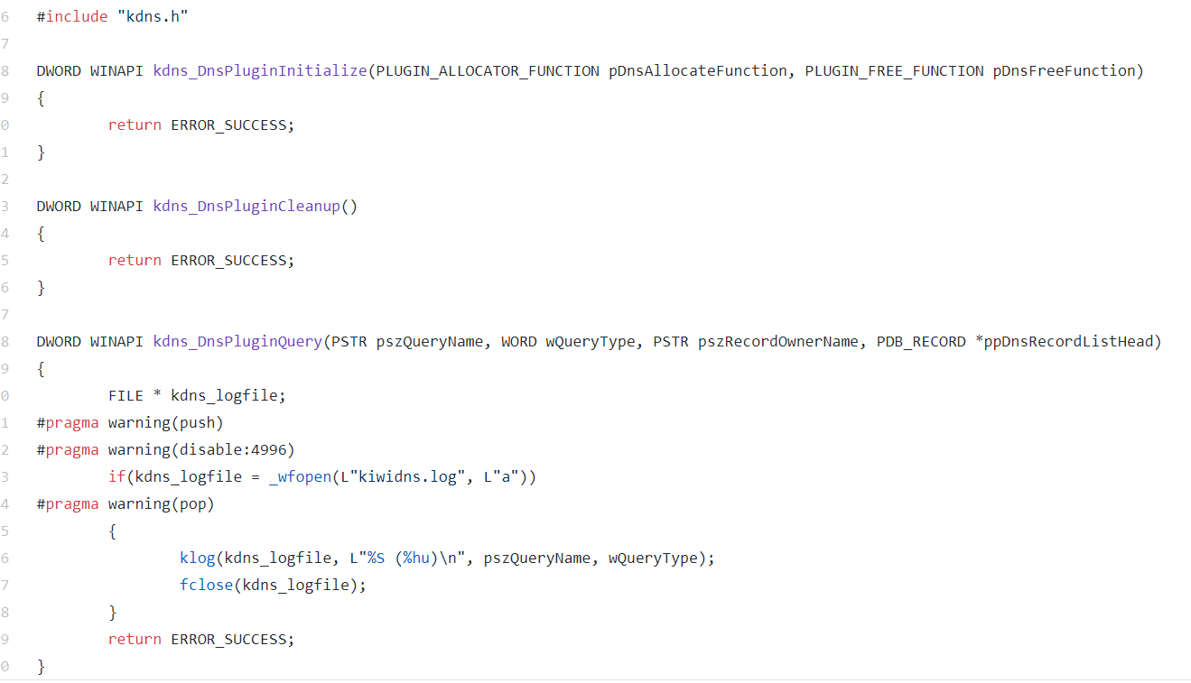The image size is (1191, 683).
Task: Click the warning(push) pragma text
Action: click(x=165, y=422)
